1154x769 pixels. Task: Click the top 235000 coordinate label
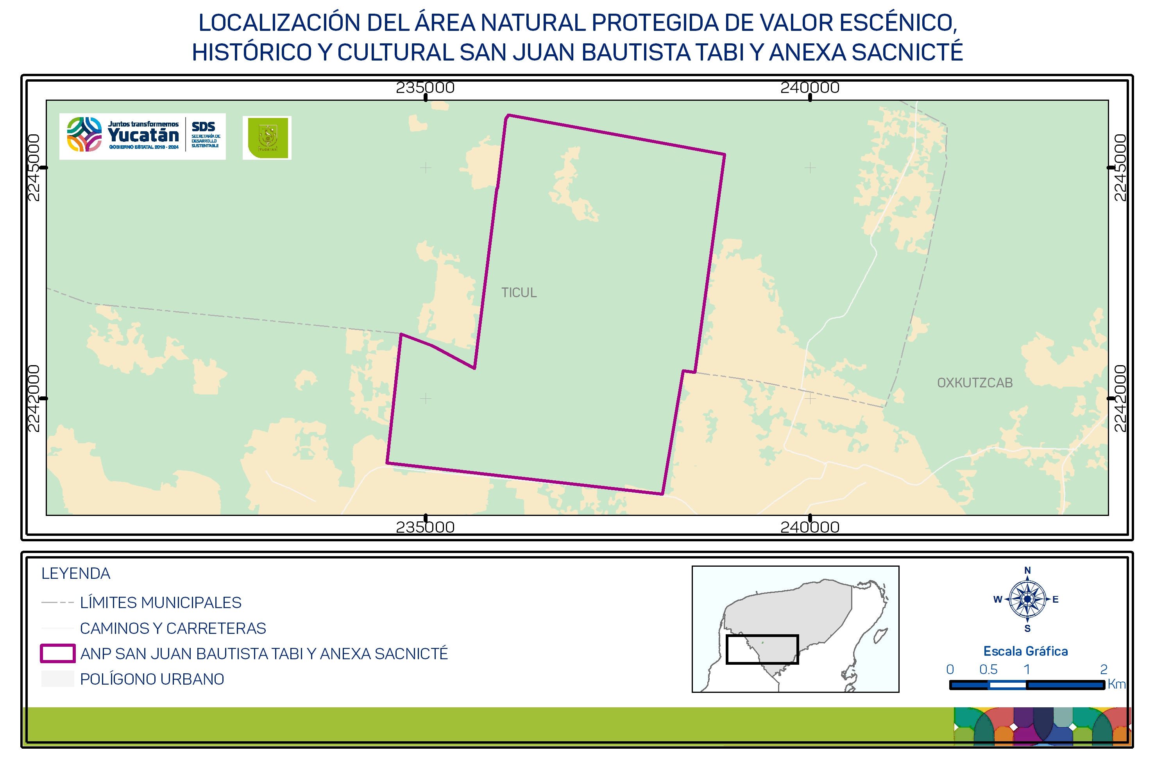click(425, 88)
